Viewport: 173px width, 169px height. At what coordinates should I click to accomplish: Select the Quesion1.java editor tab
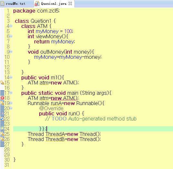53,4
